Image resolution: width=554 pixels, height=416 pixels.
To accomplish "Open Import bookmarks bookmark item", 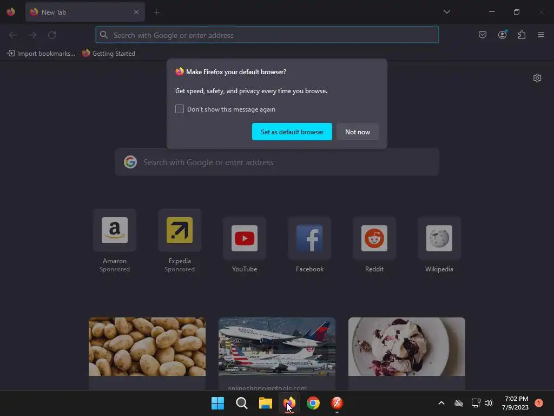I will (41, 54).
